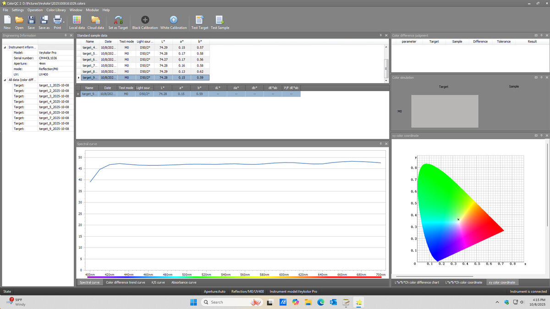Screen dimensions: 550x309
Task: Collapse the All data tree node
Action: click(x=5, y=80)
